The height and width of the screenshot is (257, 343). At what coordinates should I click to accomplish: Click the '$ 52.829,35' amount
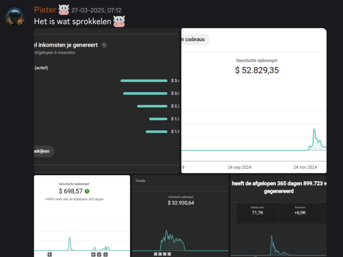[257, 70]
